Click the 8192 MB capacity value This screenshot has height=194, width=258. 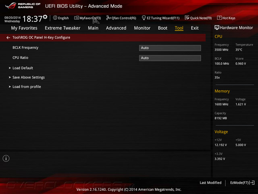221,118
